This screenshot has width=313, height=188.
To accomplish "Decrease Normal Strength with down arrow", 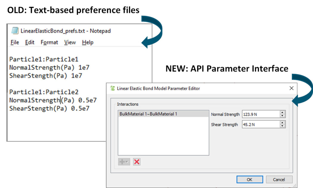I will click(x=282, y=116).
